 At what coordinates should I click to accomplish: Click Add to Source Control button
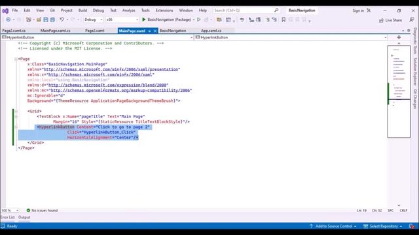click(x=333, y=227)
